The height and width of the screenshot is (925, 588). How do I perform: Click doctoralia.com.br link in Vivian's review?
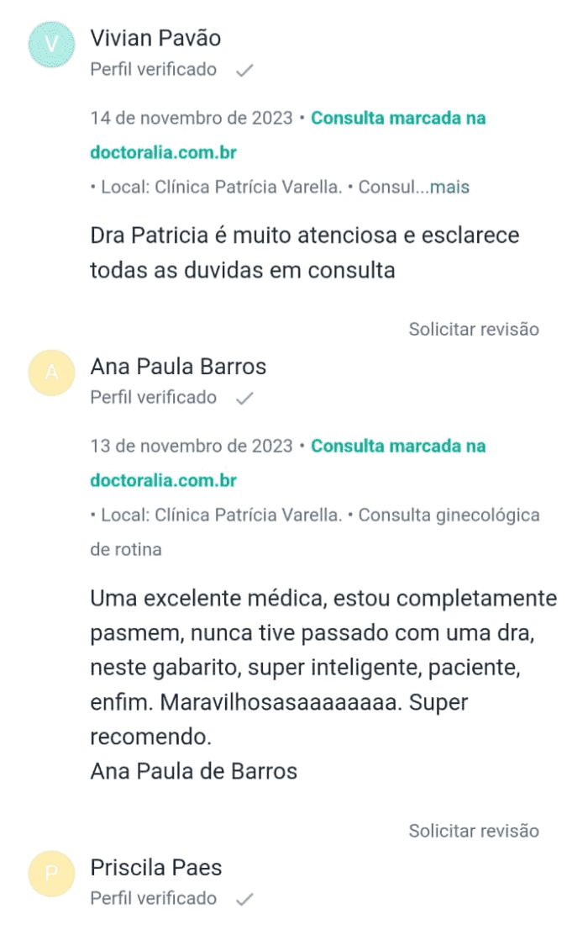pos(163,153)
